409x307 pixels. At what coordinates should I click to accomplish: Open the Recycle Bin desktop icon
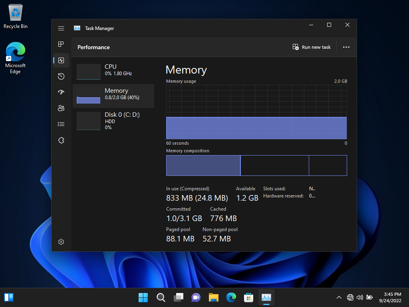click(16, 16)
